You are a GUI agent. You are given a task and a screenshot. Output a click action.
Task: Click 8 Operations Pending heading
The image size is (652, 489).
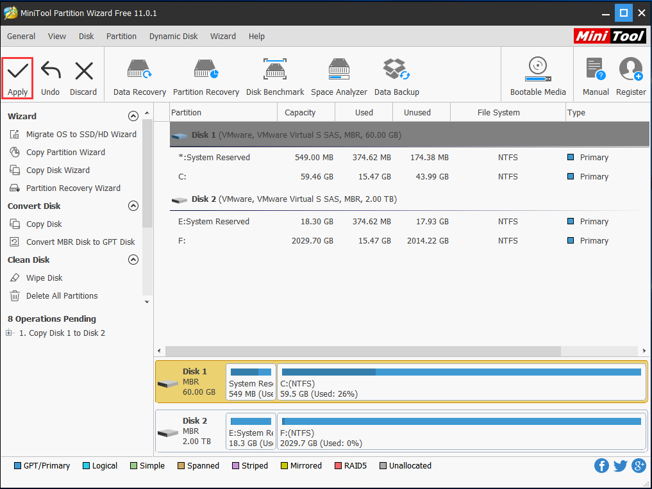coord(51,319)
